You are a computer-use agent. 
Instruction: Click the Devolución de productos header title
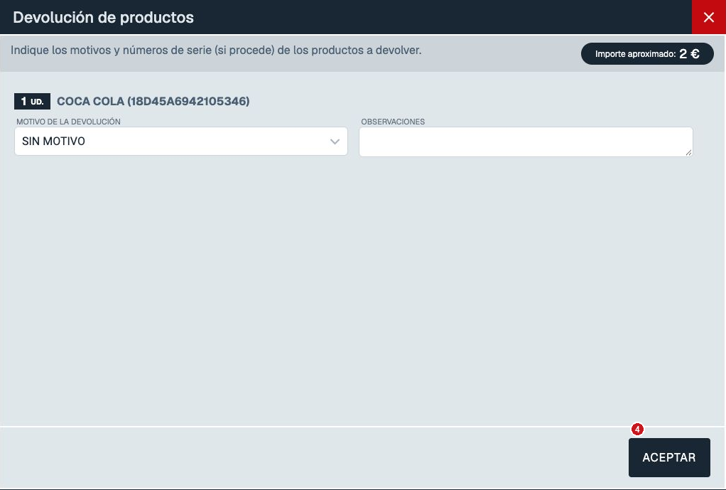pos(103,17)
